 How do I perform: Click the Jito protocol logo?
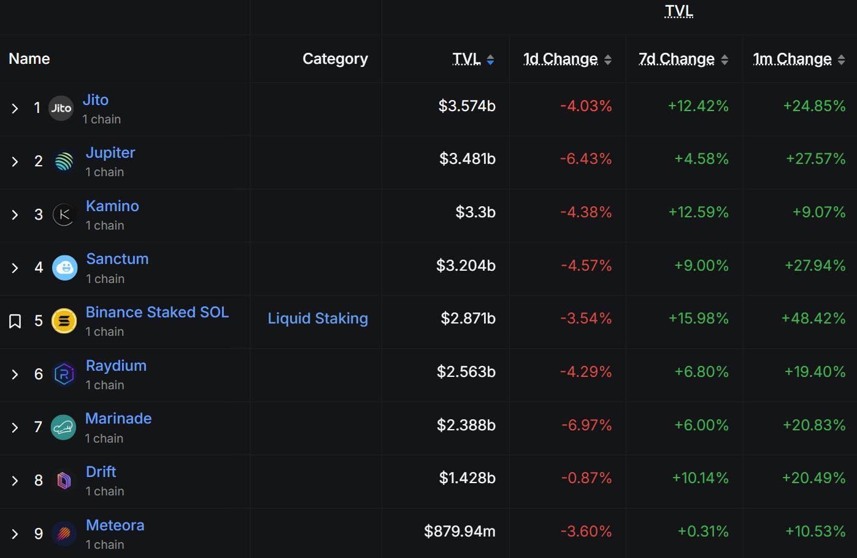pyautogui.click(x=61, y=108)
